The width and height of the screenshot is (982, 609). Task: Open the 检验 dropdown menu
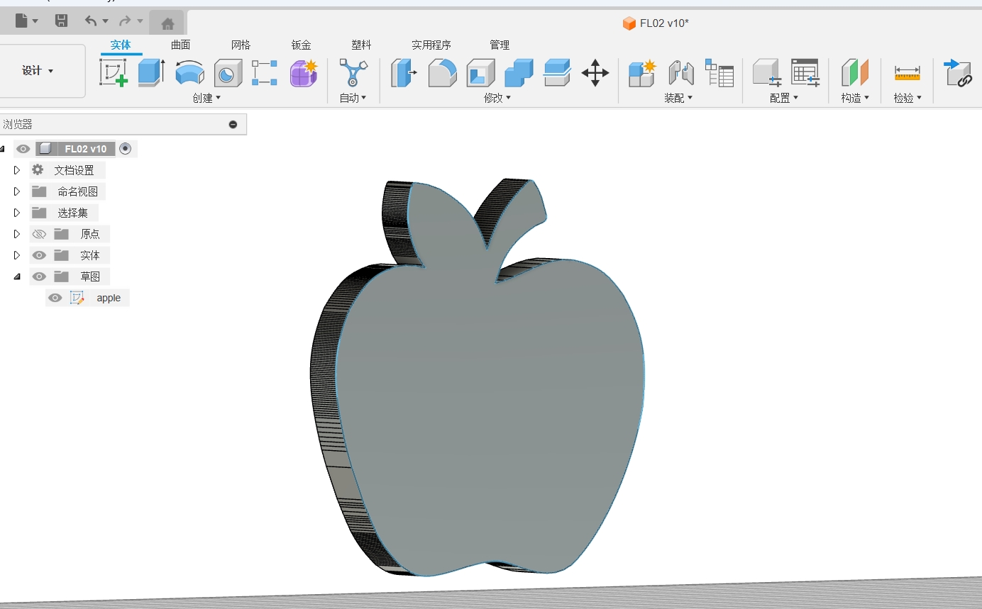click(x=907, y=98)
